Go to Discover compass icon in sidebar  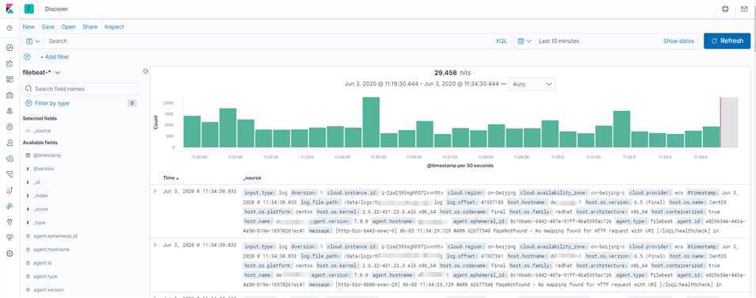pos(10,48)
